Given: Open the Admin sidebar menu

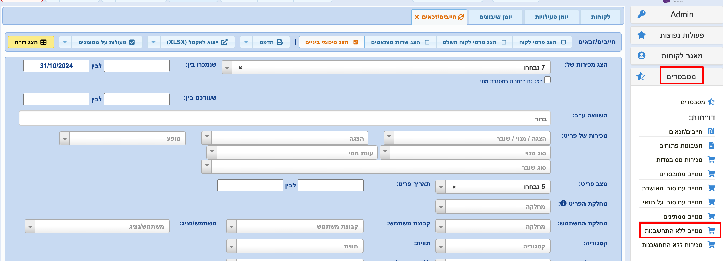Looking at the screenshot, I should [677, 14].
